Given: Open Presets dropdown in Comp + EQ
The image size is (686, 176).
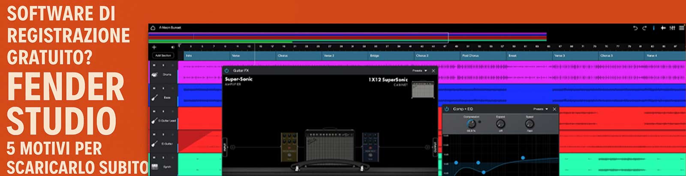Looking at the screenshot, I should 540,109.
